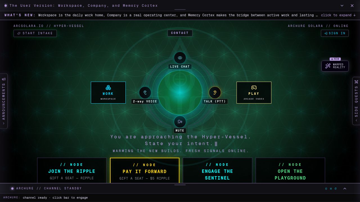The height and width of the screenshot is (202, 360).
Task: Click the central glowing green orb
Action: 180,93
